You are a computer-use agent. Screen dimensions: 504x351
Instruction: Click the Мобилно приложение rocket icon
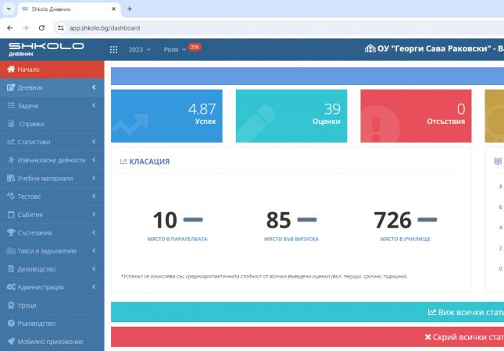(x=10, y=341)
